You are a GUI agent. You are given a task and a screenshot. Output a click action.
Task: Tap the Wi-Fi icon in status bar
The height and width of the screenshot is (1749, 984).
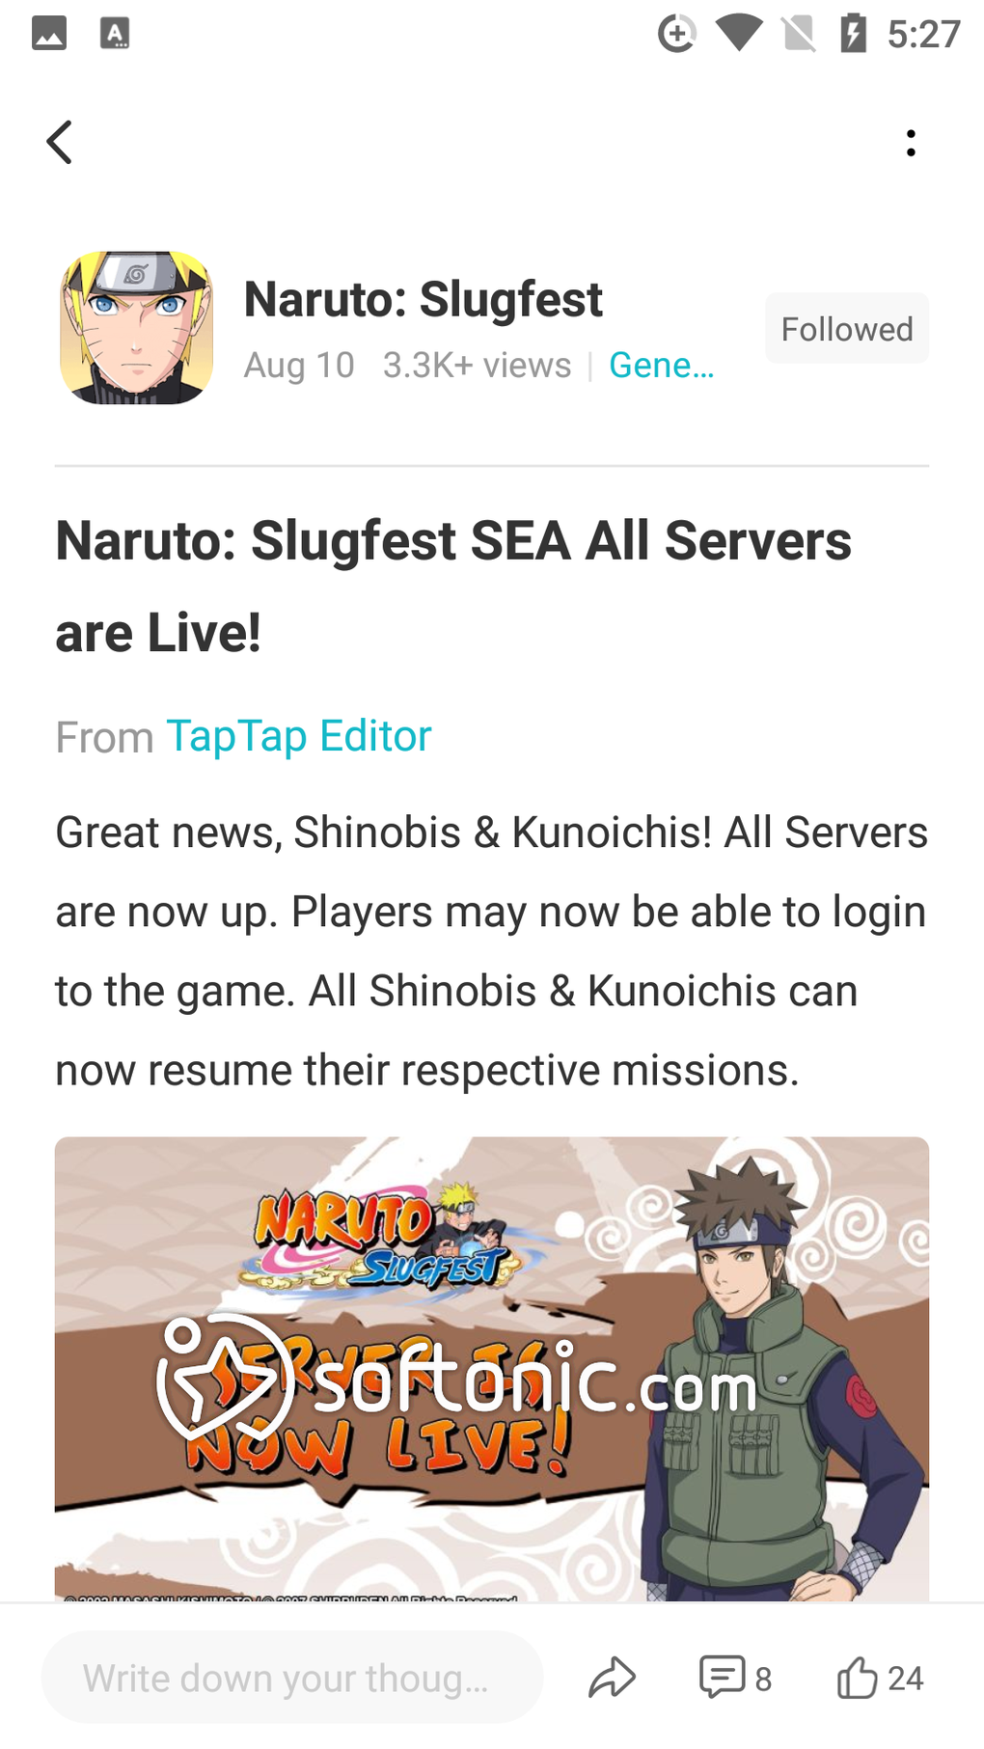click(x=739, y=34)
